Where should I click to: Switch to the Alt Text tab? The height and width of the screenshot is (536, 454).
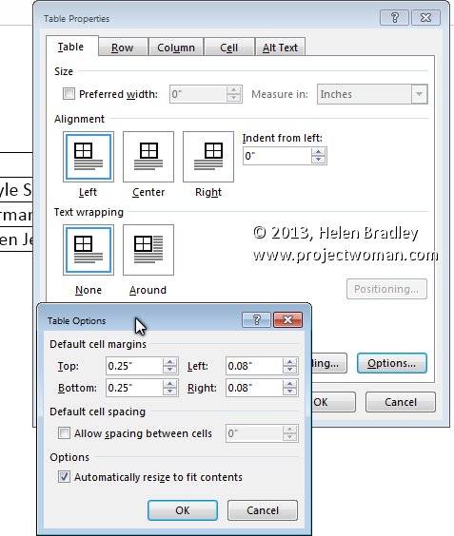coord(280,48)
